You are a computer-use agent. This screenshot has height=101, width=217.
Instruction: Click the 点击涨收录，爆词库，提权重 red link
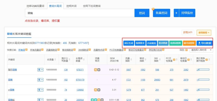tap(42, 21)
